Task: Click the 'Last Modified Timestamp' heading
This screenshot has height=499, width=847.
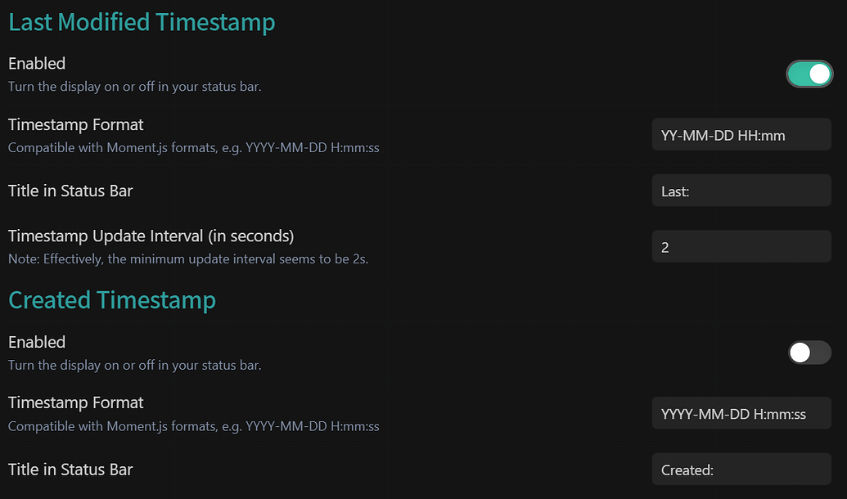Action: 142,22
